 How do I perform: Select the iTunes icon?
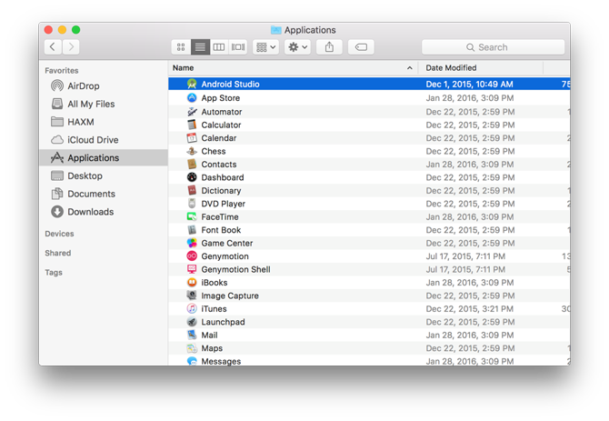click(192, 309)
